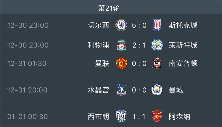Click the West Brom Albion crest
222x127 pixels.
tap(121, 116)
